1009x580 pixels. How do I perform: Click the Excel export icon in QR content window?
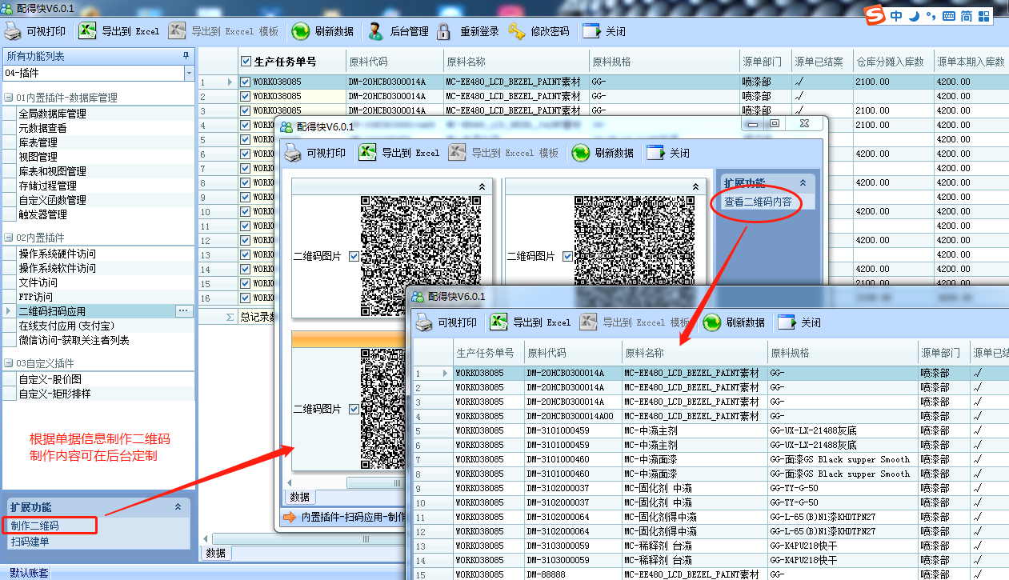tap(498, 322)
